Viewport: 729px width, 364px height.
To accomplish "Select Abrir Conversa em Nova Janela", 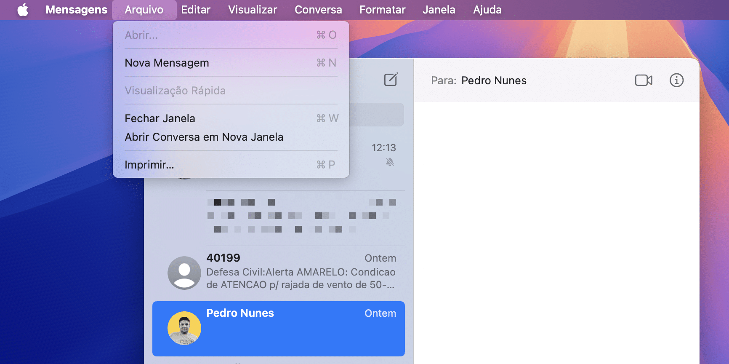I will 231,137.
